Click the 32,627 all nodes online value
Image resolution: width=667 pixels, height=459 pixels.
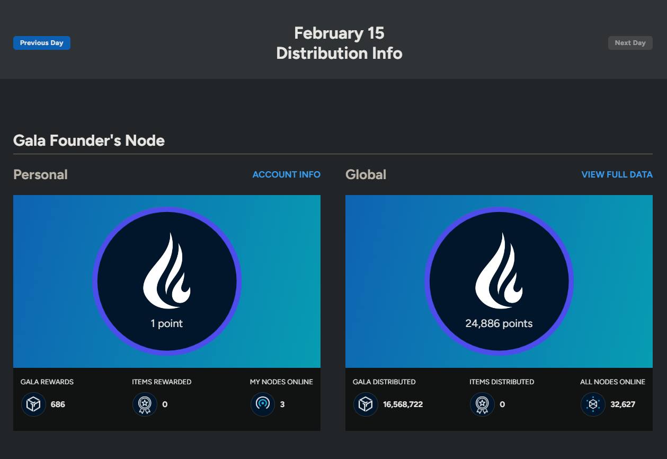[x=622, y=404]
